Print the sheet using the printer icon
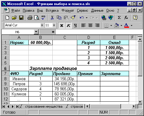The image size is (144, 116). pos(30,18)
